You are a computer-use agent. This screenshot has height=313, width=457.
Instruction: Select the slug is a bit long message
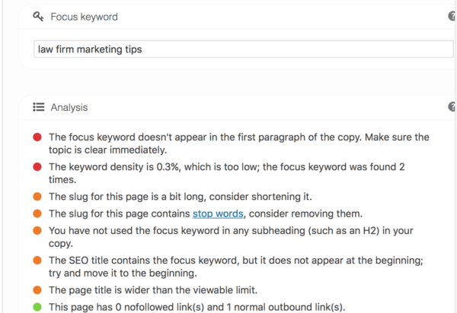click(180, 197)
